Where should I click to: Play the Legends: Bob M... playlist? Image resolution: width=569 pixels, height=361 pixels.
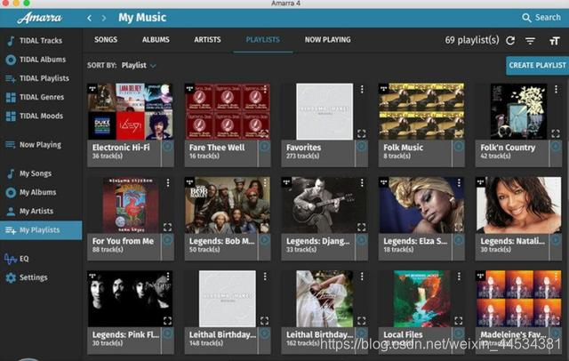(265, 240)
